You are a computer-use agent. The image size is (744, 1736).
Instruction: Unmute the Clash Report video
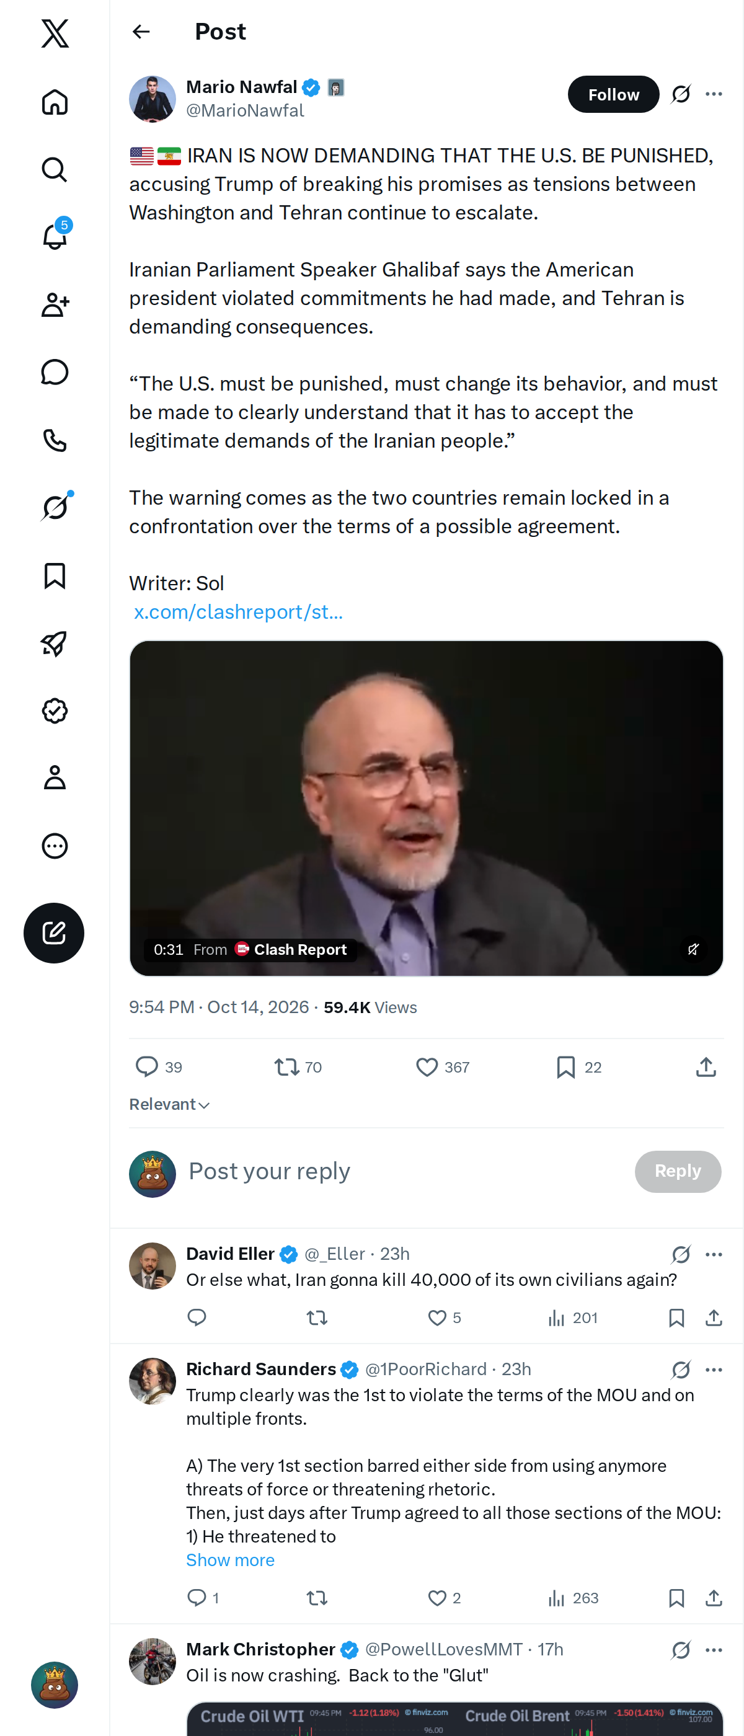click(693, 949)
